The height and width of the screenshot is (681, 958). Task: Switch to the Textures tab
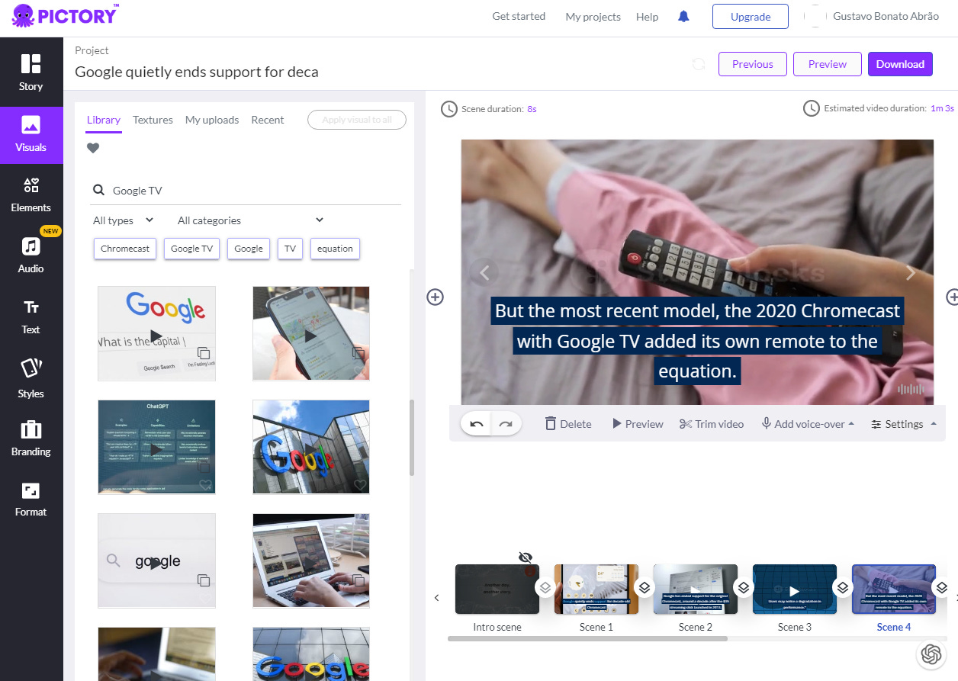click(x=153, y=120)
